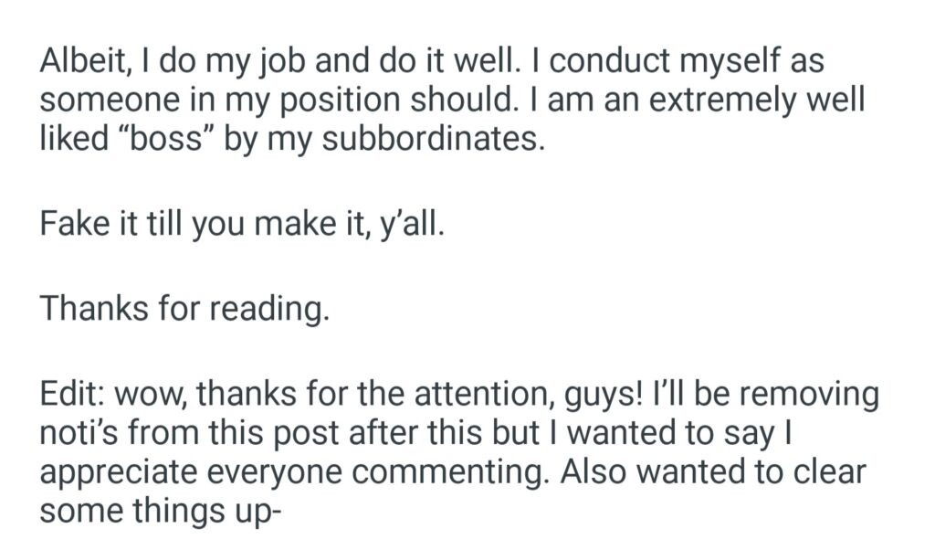This screenshot has width=935, height=550.
Task: Click the "Fake it till you make it" line
Action: tap(241, 224)
